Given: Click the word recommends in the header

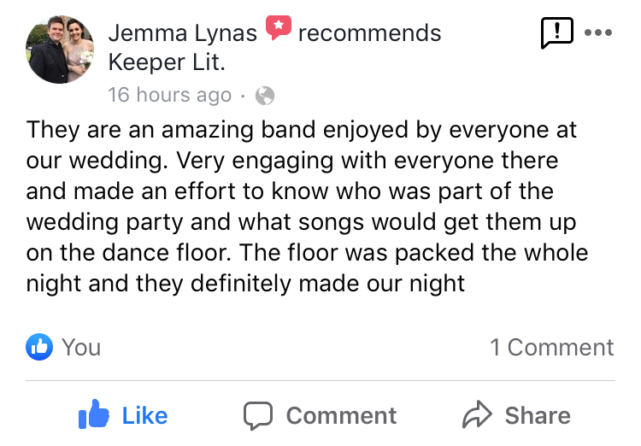Looking at the screenshot, I should pos(369,33).
